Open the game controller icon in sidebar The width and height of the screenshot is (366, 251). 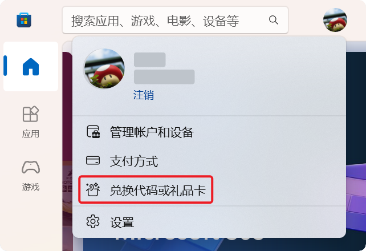tap(31, 167)
